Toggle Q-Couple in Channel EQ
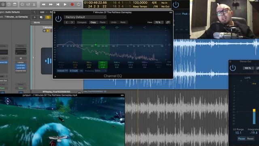 point(74,71)
